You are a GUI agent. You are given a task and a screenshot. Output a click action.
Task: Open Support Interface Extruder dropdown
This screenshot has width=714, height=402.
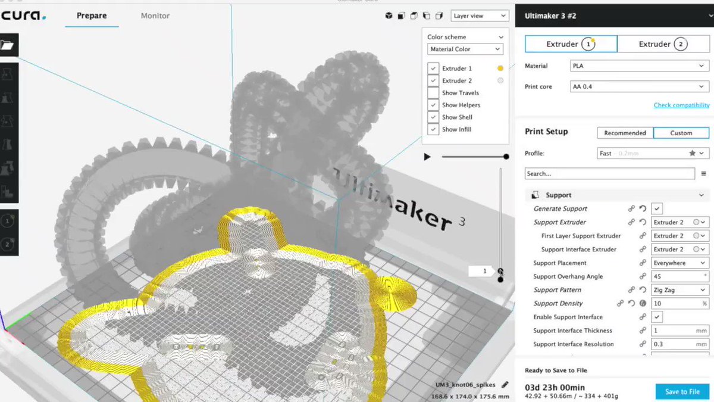pos(680,250)
